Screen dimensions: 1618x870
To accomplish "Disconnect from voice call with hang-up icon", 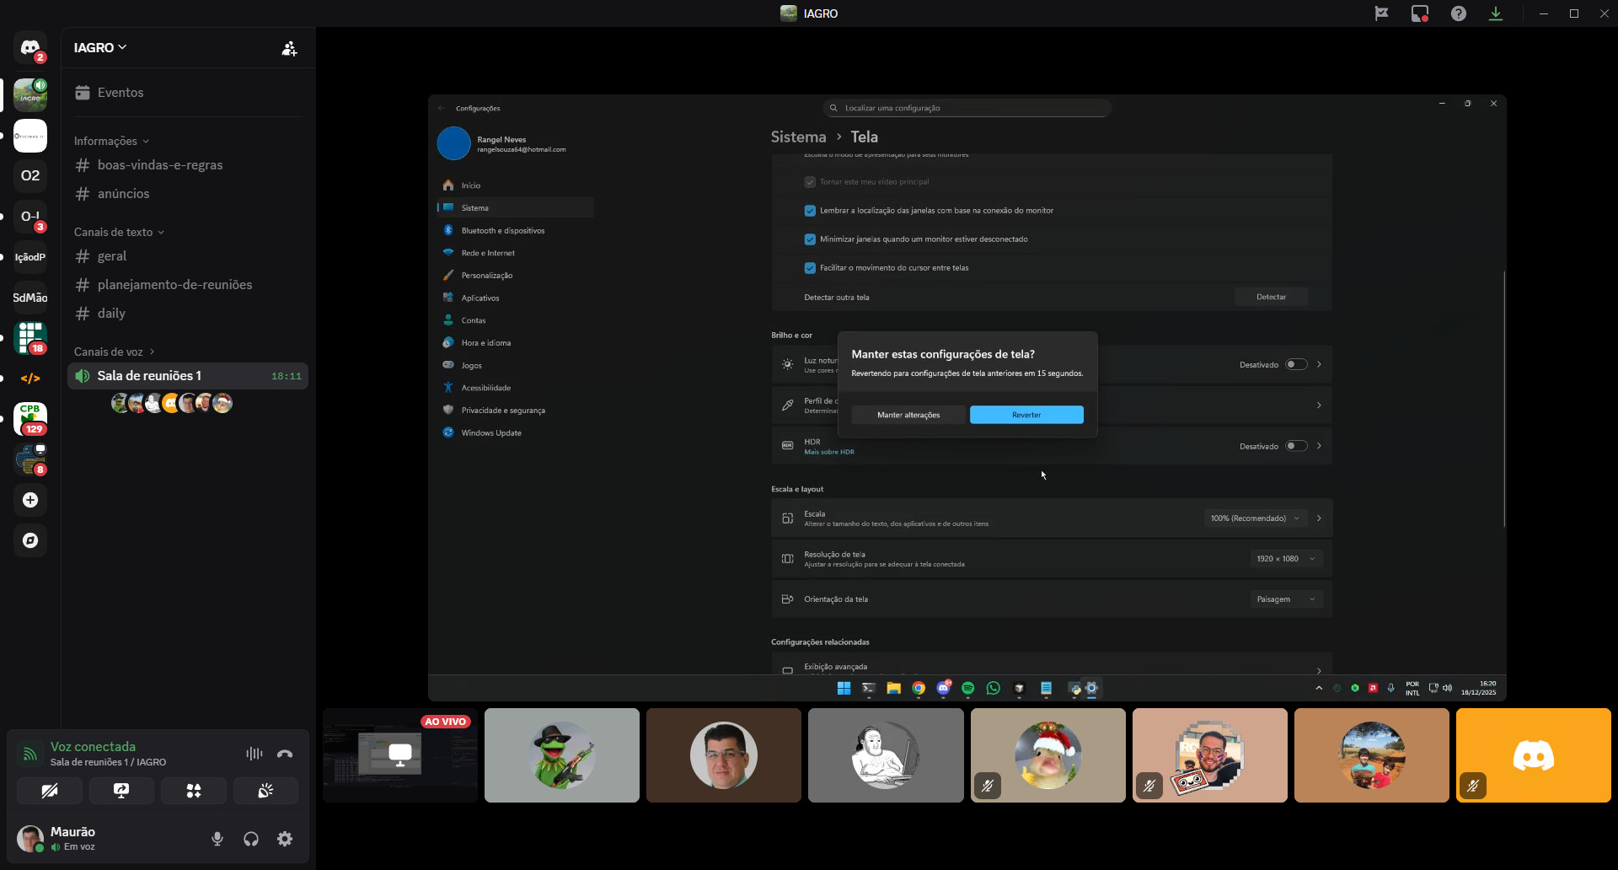I will coord(285,754).
